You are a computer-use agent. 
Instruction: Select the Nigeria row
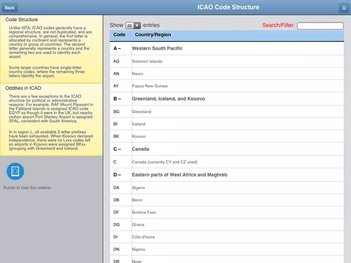coord(227,249)
